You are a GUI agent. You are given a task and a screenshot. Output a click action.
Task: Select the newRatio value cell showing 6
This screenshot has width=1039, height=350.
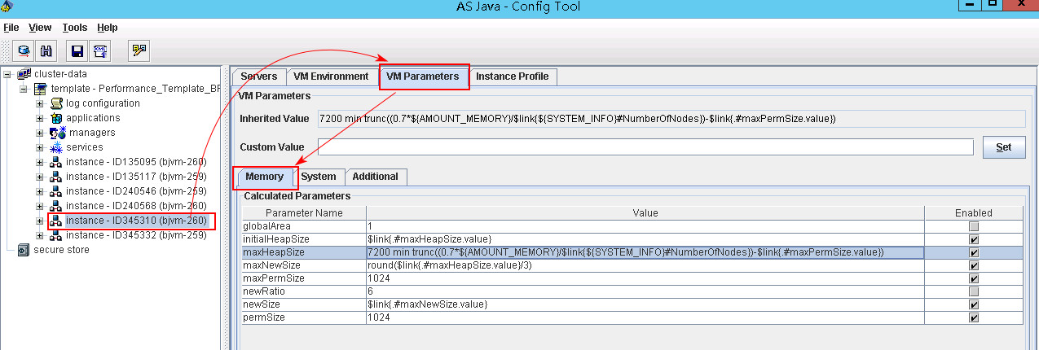[x=645, y=291]
